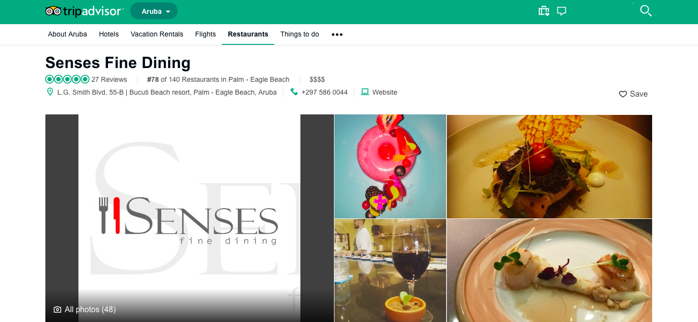Click the green phone icon
698x322 pixels.
(x=294, y=92)
